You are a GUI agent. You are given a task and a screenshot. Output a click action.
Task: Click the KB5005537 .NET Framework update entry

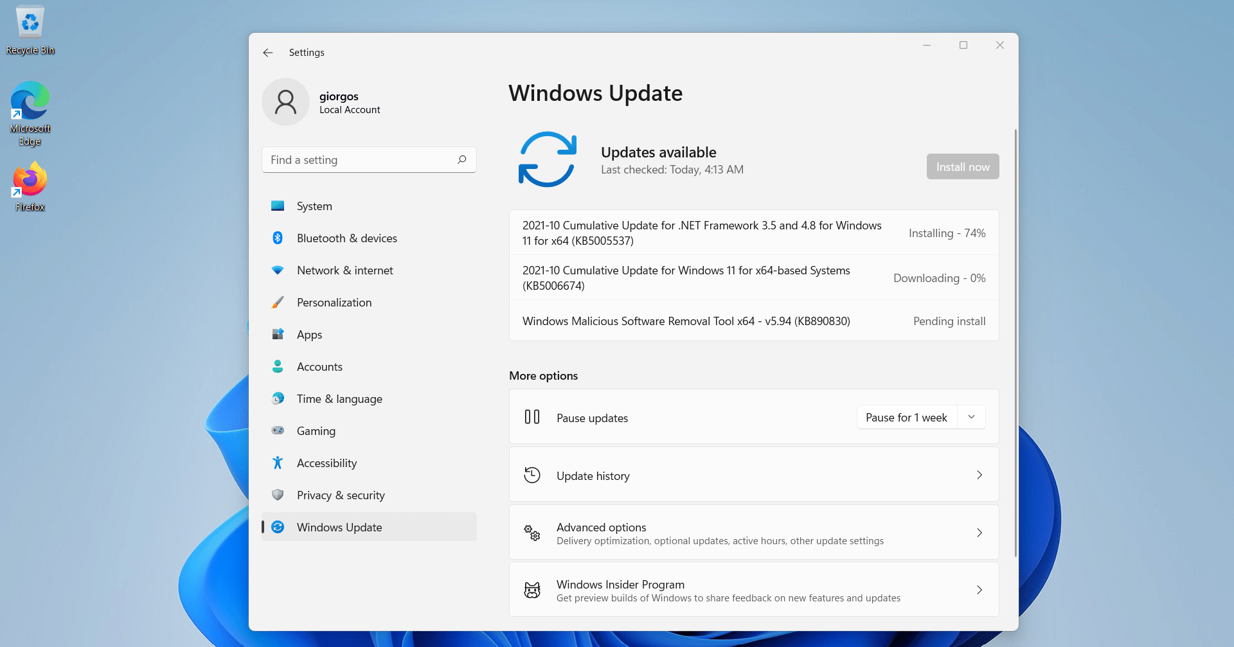[x=754, y=233]
